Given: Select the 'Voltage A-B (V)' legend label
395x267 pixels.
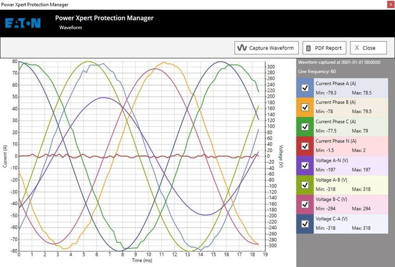Looking at the screenshot, I should [331, 180].
